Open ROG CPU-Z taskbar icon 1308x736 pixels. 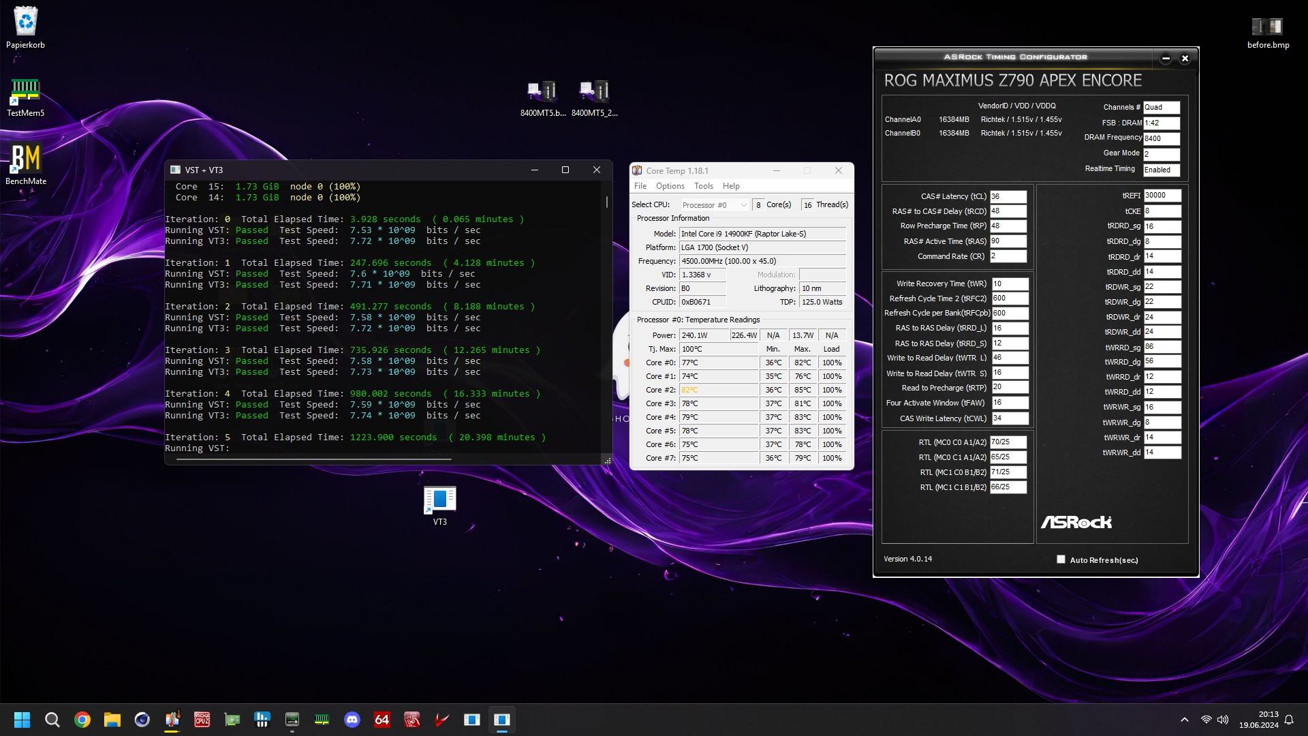point(202,720)
